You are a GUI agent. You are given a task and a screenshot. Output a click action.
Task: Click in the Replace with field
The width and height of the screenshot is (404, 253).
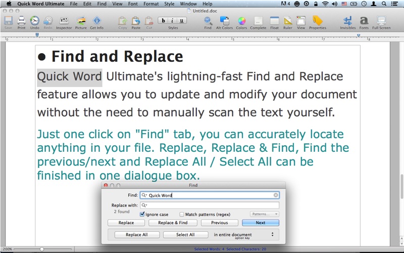(210, 205)
